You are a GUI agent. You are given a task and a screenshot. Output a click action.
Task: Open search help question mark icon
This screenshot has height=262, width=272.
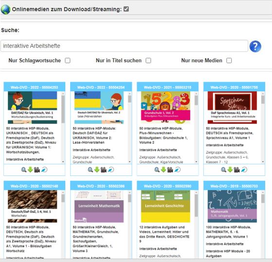pos(255,46)
